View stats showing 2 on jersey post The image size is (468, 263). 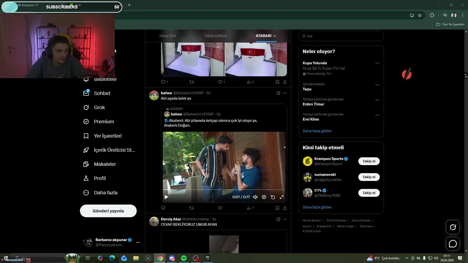coord(250,82)
